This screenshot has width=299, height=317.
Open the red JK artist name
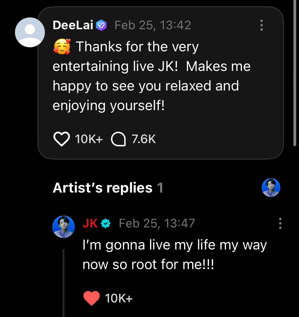click(90, 223)
